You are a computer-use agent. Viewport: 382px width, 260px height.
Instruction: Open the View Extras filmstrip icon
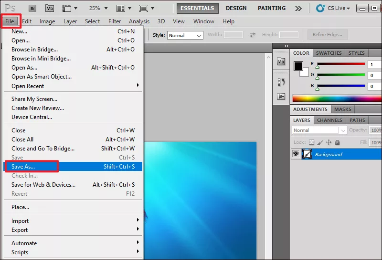coord(67,8)
